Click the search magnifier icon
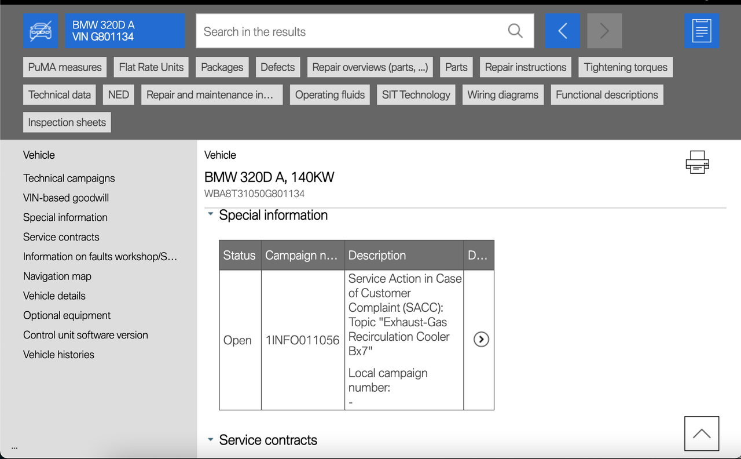Viewport: 741px width, 459px height. click(x=515, y=31)
